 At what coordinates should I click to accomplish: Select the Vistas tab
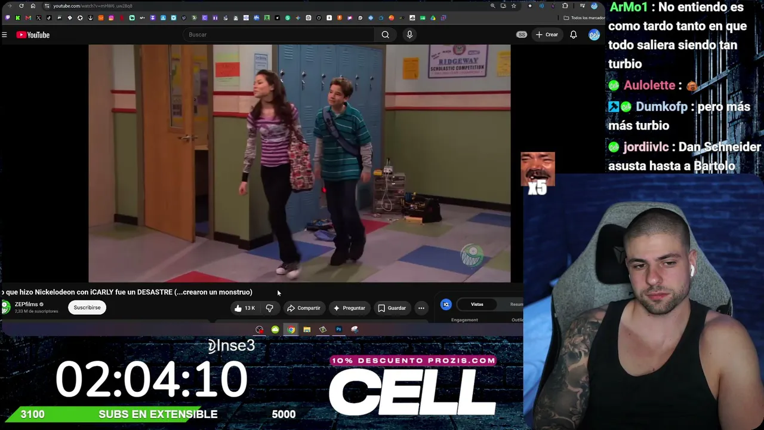[x=477, y=305]
